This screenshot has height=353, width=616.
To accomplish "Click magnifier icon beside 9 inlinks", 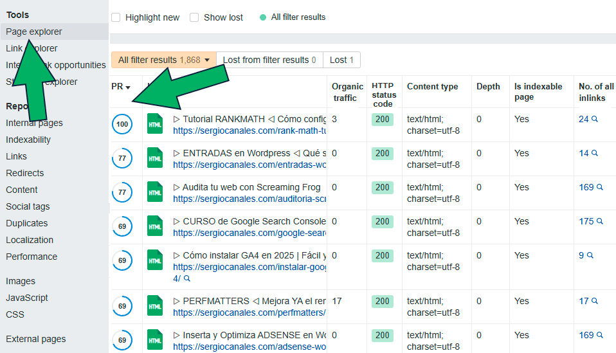I will [590, 255].
